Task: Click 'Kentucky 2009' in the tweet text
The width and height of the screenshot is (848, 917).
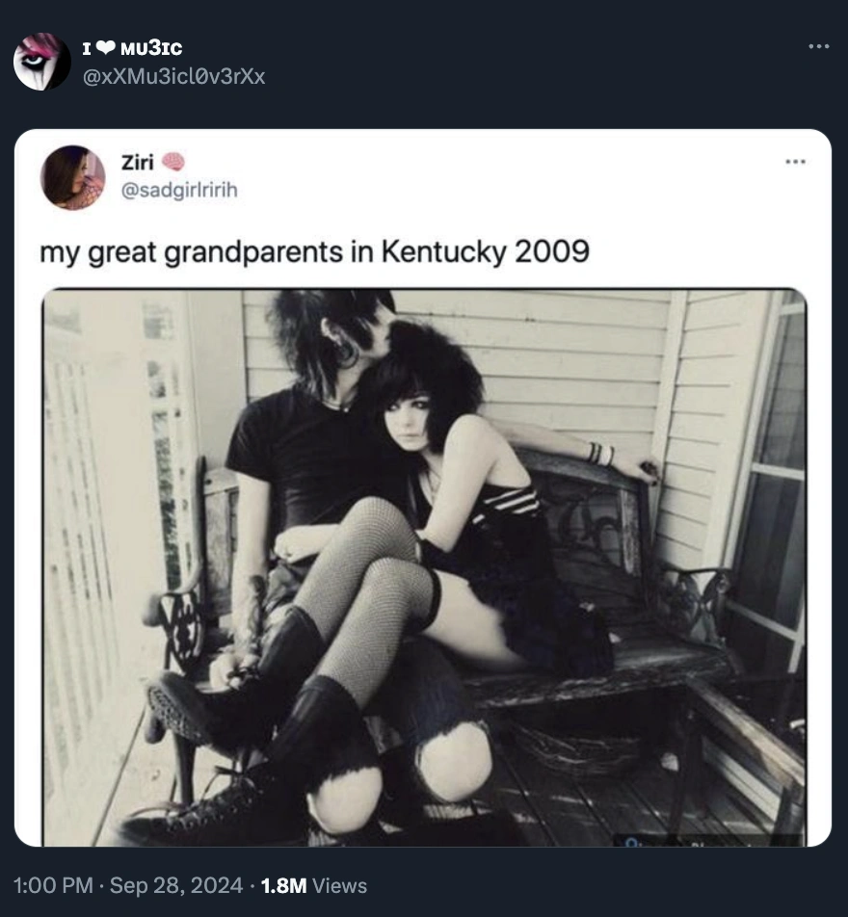Action: point(485,252)
